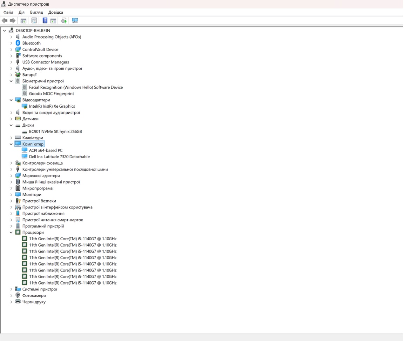Open the Файл menu

point(8,12)
